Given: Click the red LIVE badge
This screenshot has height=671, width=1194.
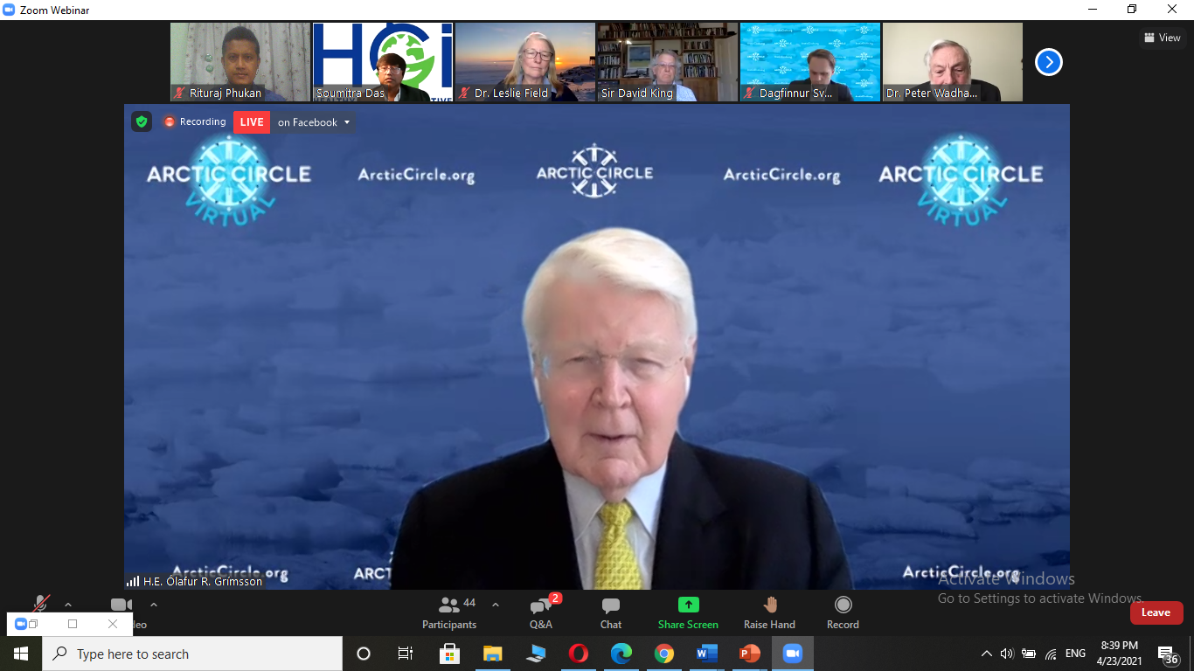Looking at the screenshot, I should [252, 122].
